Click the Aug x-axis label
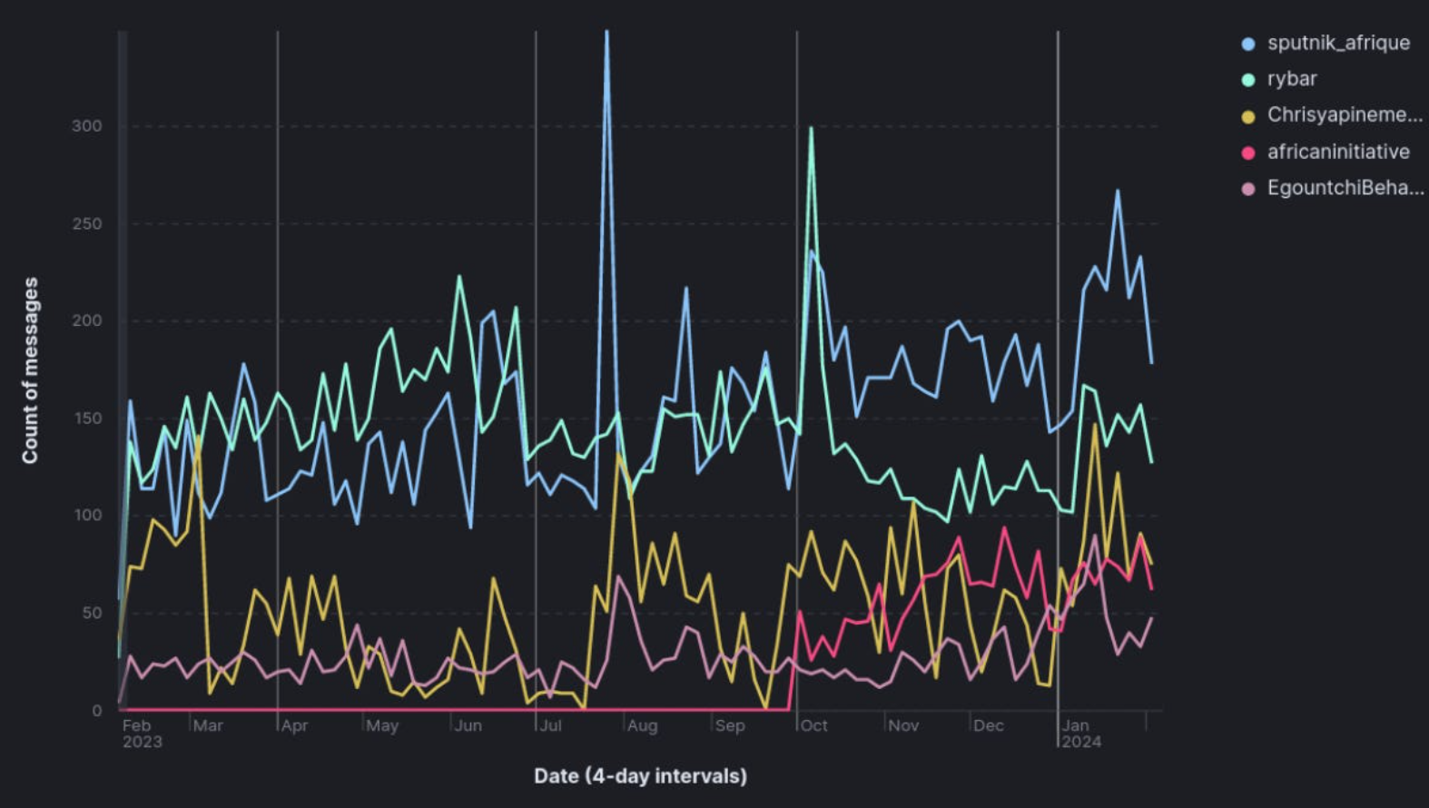 pos(642,725)
